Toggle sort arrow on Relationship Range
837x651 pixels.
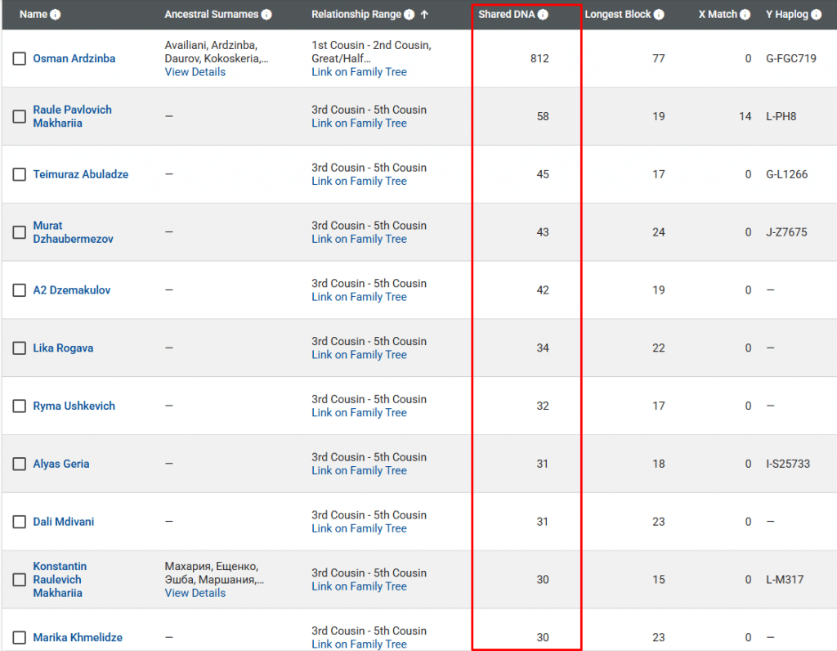click(x=425, y=15)
